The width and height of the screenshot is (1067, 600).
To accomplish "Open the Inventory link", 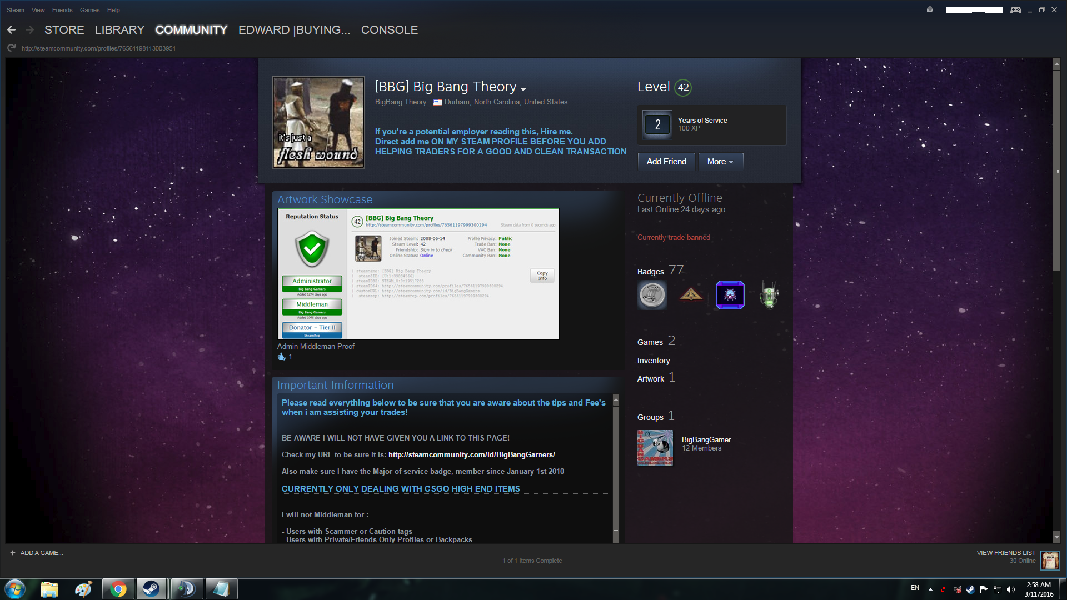I will [x=653, y=361].
